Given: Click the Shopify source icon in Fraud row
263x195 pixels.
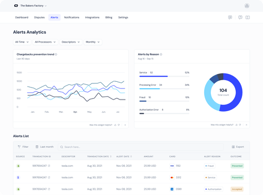Looking at the screenshot, I should pos(18,166).
